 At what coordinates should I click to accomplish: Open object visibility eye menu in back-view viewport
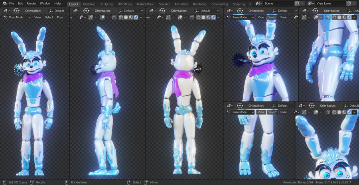(160, 18)
